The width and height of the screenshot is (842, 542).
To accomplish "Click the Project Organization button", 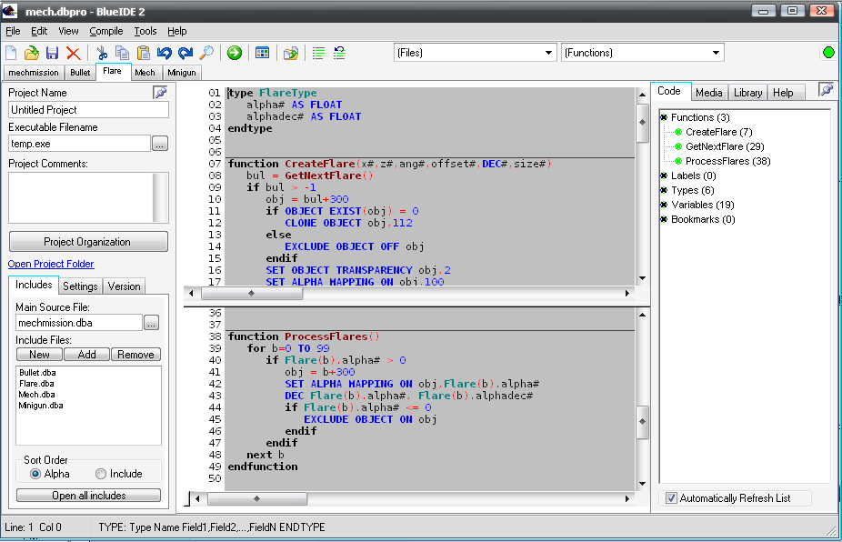I will click(88, 242).
